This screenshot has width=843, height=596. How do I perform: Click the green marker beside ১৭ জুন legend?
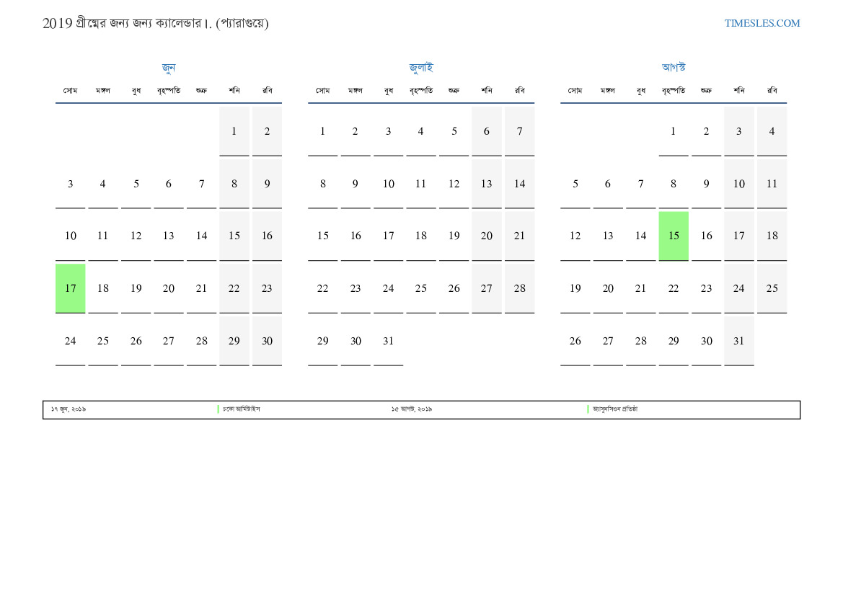point(219,409)
